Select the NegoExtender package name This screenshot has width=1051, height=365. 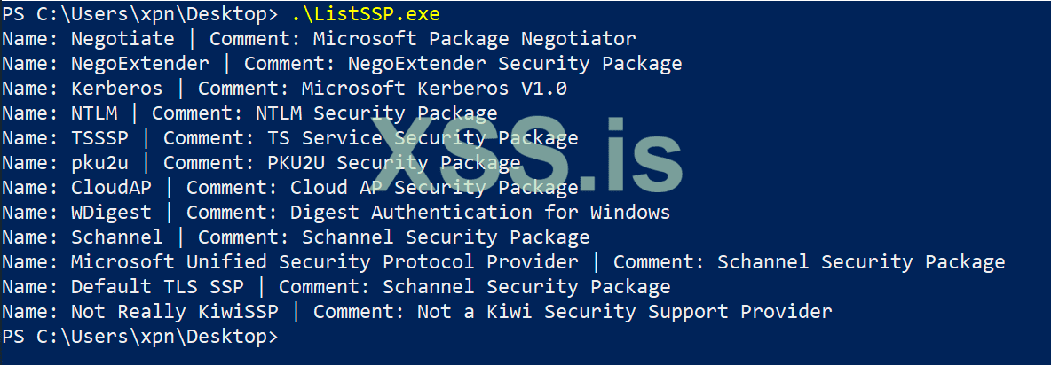(x=140, y=64)
